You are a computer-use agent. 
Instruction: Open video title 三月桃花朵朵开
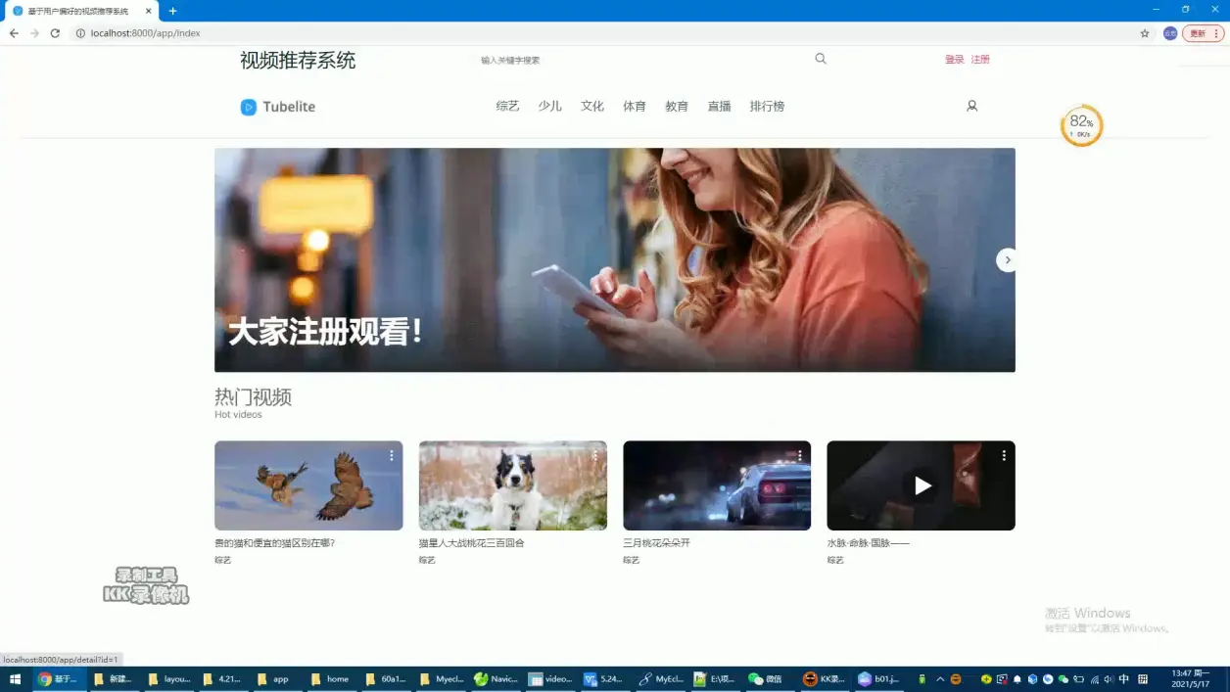coord(656,542)
